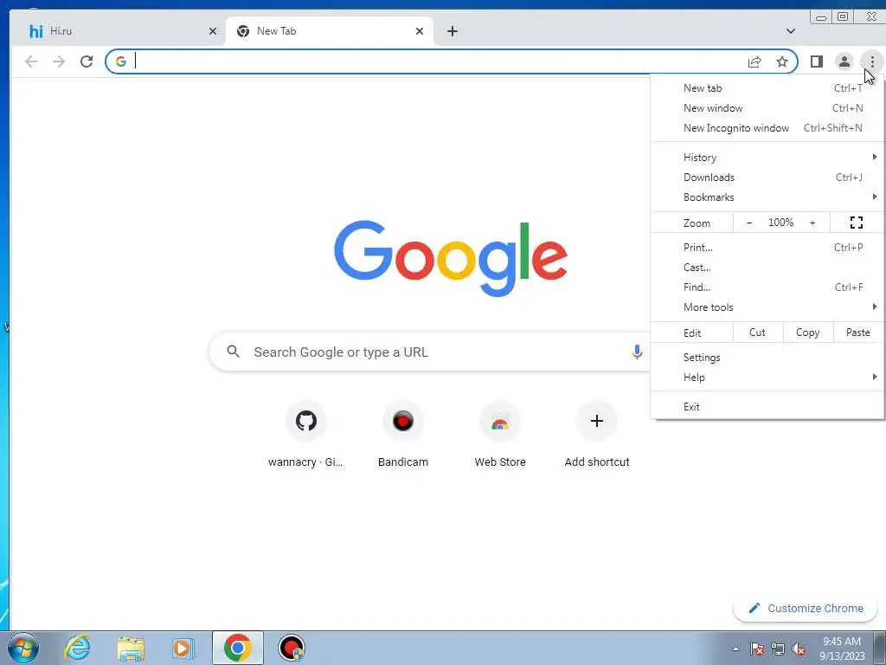Choose Print... from the menu
The height and width of the screenshot is (665, 886).
(x=767, y=247)
